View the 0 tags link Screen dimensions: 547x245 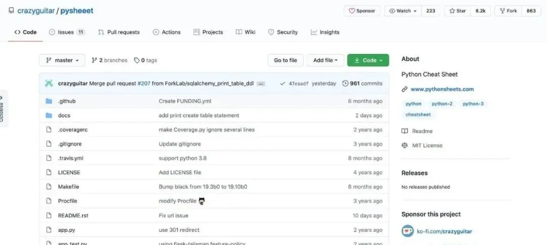pyautogui.click(x=146, y=60)
